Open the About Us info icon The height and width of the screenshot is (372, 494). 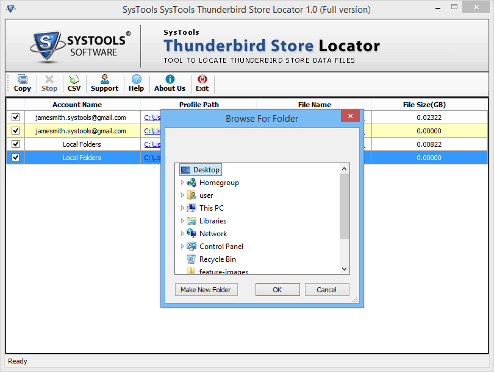[170, 83]
